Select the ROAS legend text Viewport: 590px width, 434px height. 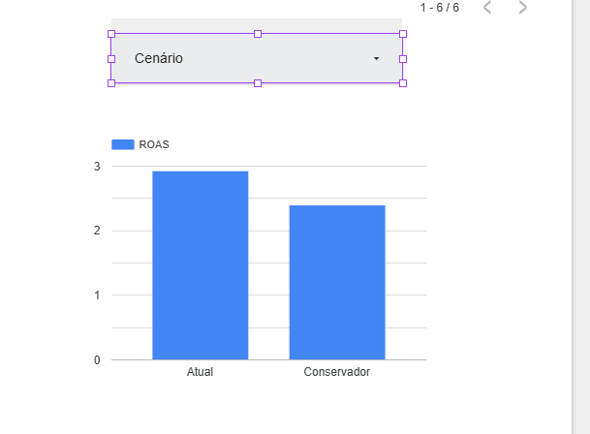[154, 144]
